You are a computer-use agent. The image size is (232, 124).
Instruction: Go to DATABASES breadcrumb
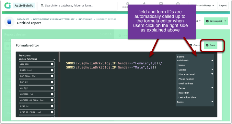coord(23,19)
